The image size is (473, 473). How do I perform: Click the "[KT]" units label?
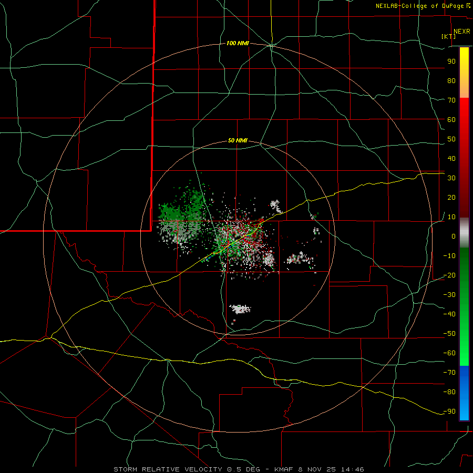point(449,36)
